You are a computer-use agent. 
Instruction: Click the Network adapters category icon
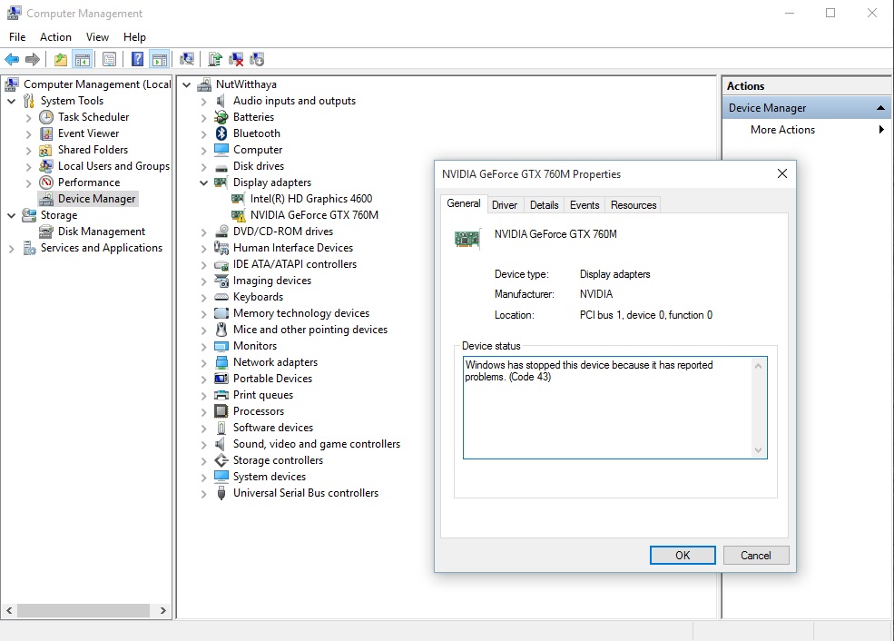[x=221, y=362]
